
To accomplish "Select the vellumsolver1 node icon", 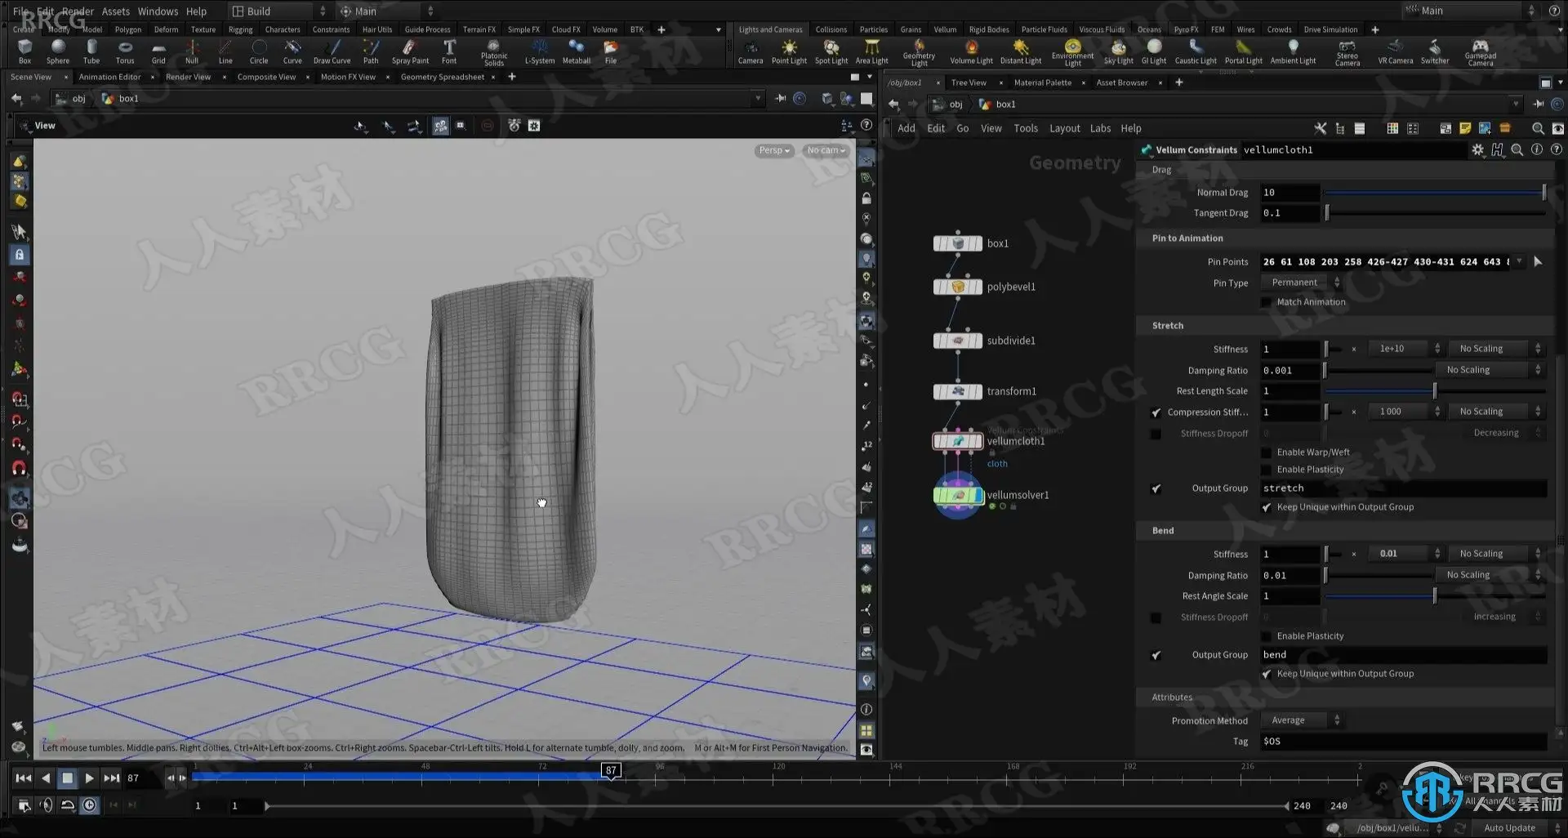I will 958,495.
